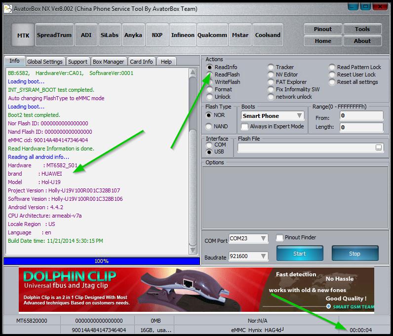This screenshot has height=336, width=393.
Task: Open the Tools page
Action: pyautogui.click(x=362, y=29)
